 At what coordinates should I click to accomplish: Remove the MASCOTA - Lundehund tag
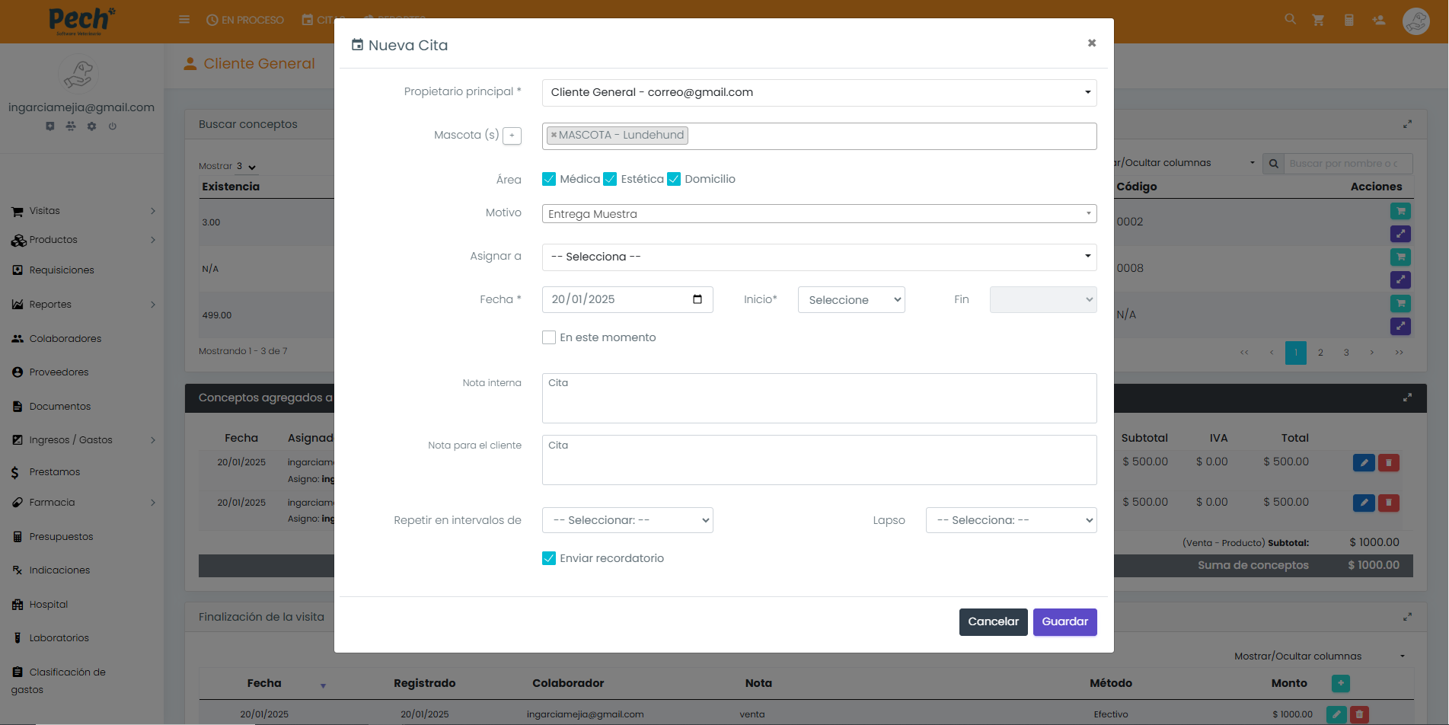[554, 136]
